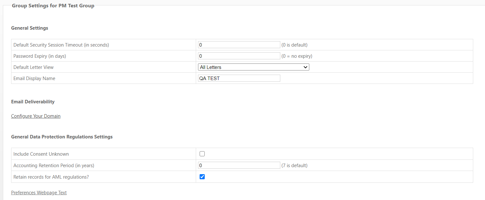Click the 'Retain records for AML regulations?' label
This screenshot has height=200, width=485.
click(51, 177)
